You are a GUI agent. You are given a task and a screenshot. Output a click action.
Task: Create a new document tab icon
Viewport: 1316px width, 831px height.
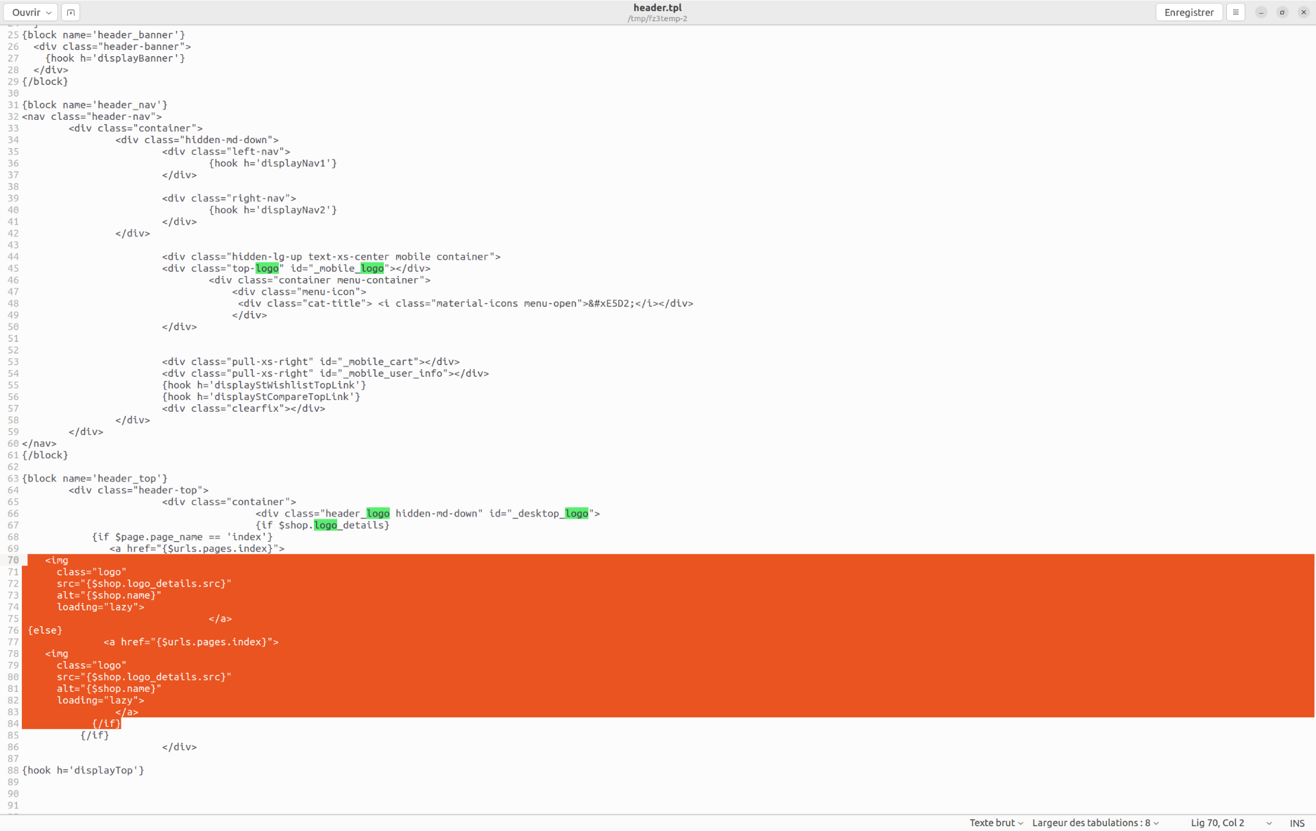[71, 12]
